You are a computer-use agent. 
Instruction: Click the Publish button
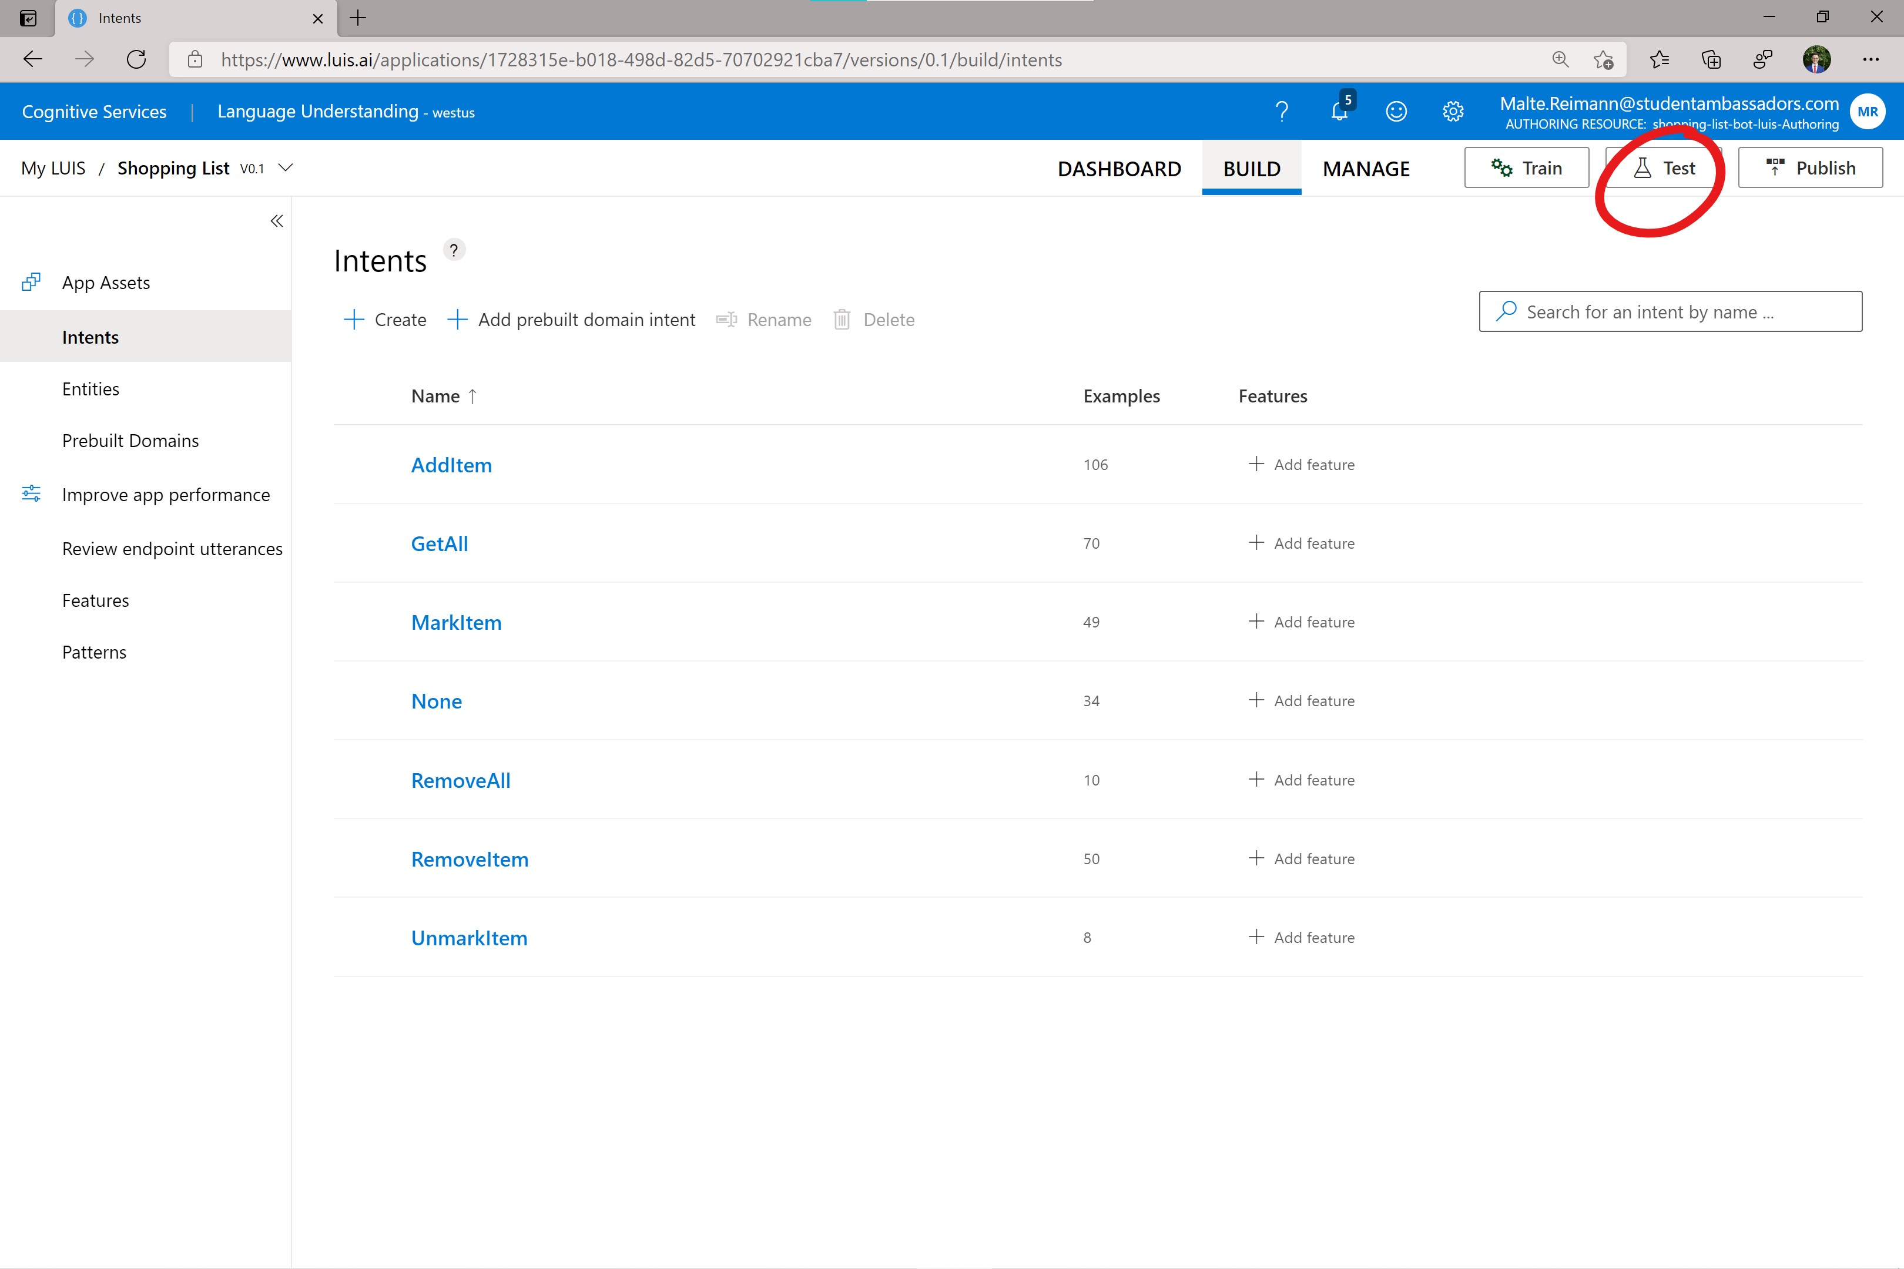[x=1811, y=167]
